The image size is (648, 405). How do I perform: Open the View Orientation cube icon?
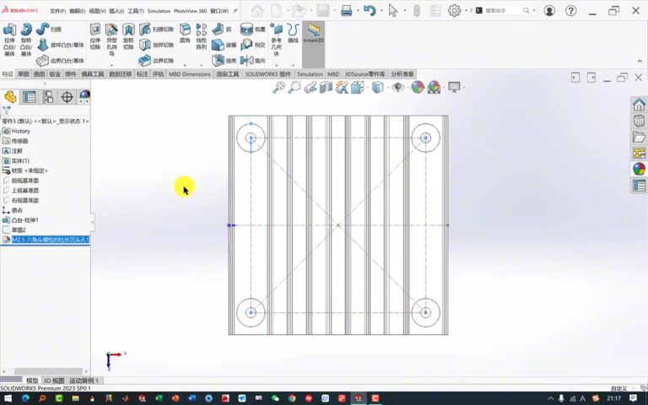pos(358,87)
